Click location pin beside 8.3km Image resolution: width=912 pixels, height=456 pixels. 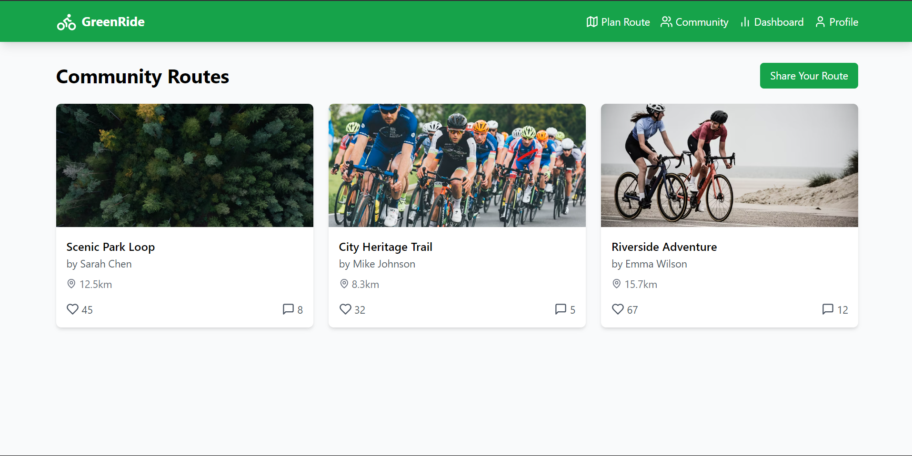click(x=344, y=284)
